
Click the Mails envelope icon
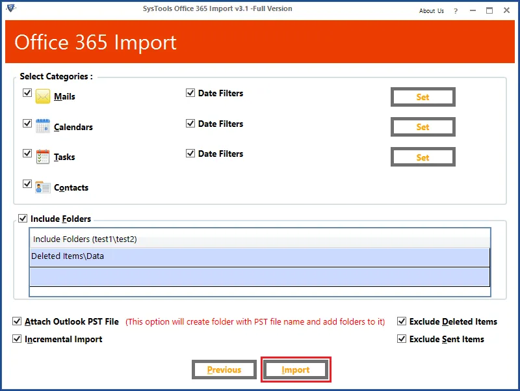43,96
